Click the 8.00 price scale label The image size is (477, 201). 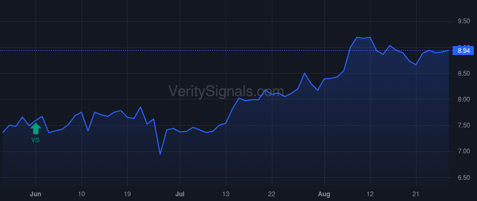tap(463, 99)
